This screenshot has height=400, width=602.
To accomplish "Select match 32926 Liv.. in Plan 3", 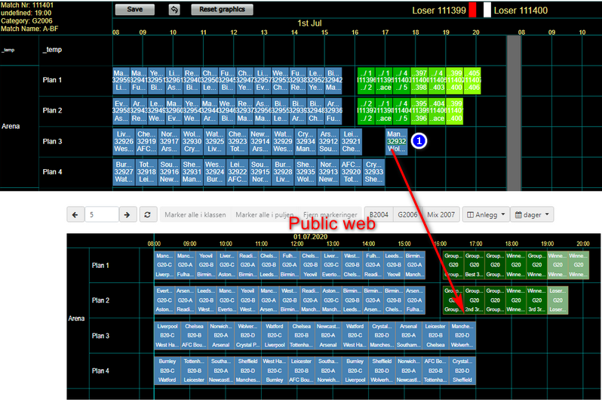I will [124, 142].
